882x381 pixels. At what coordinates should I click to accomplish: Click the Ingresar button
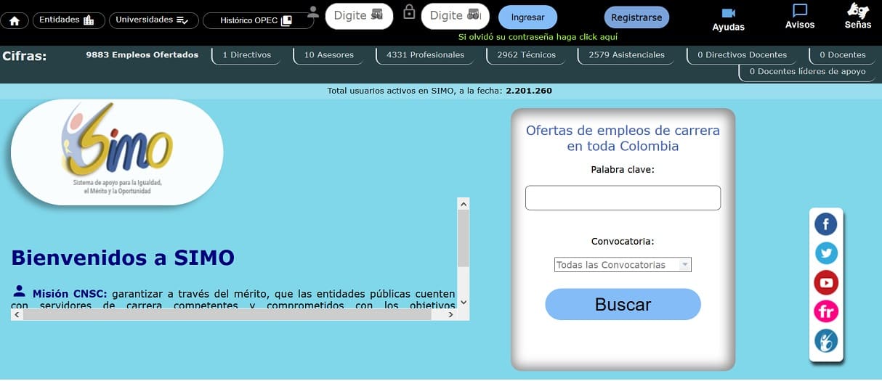pos(527,17)
